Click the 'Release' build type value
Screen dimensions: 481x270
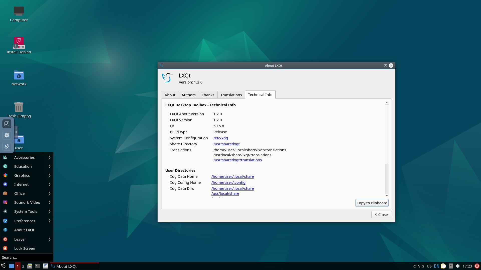220,132
